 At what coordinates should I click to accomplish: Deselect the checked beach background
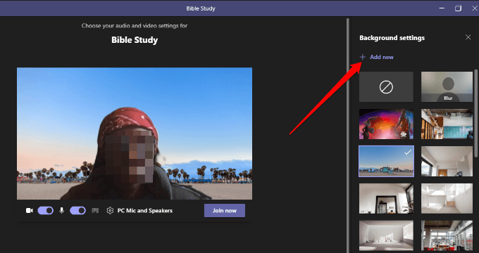(387, 161)
